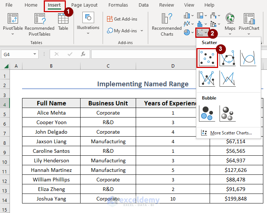The height and width of the screenshot is (213, 267).
Task: Click the Select All corner triangle
Action: (6, 66)
